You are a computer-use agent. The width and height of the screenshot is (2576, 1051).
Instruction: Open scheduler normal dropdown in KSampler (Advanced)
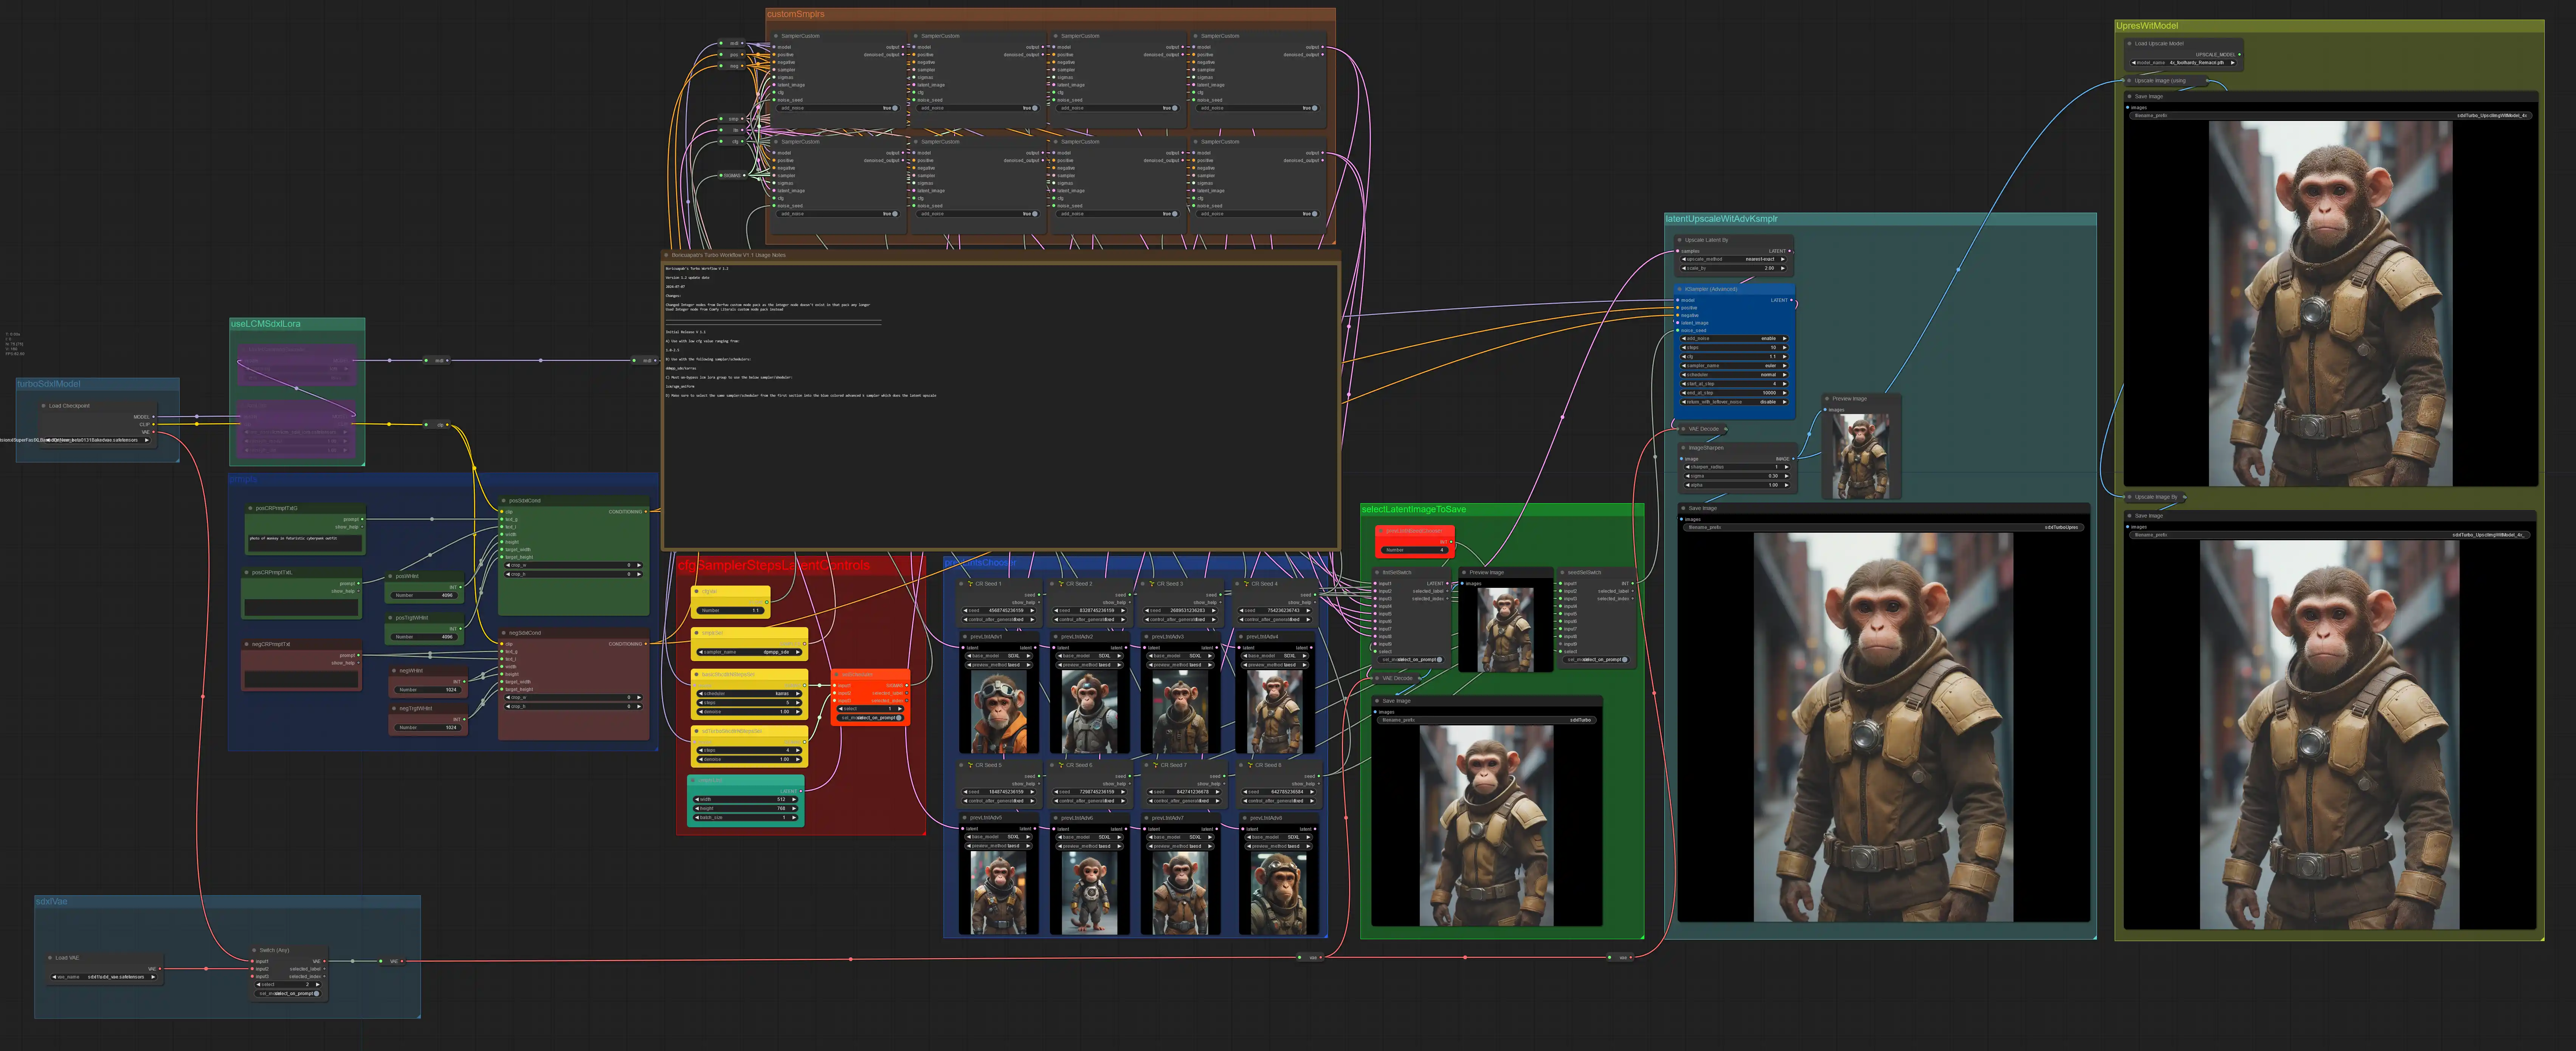pos(1734,375)
